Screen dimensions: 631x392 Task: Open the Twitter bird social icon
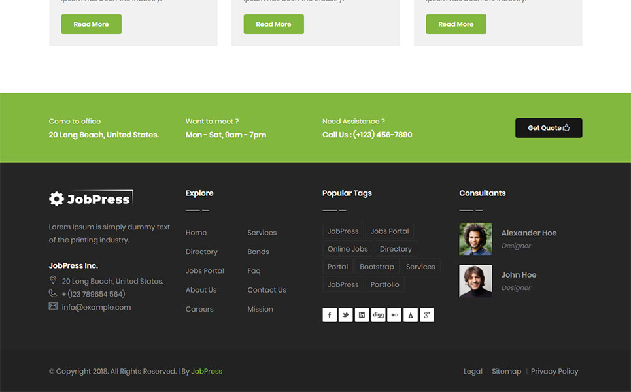click(x=346, y=315)
